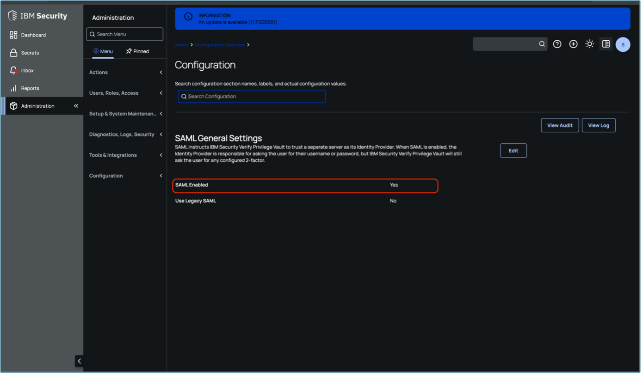
Task: Click the View Audit button
Action: coord(560,125)
